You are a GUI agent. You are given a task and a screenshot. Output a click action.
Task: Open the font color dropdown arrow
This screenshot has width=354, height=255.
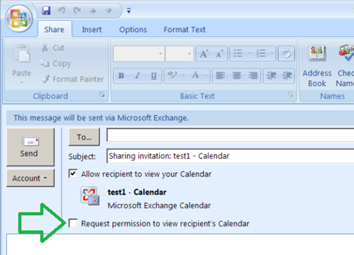206,76
